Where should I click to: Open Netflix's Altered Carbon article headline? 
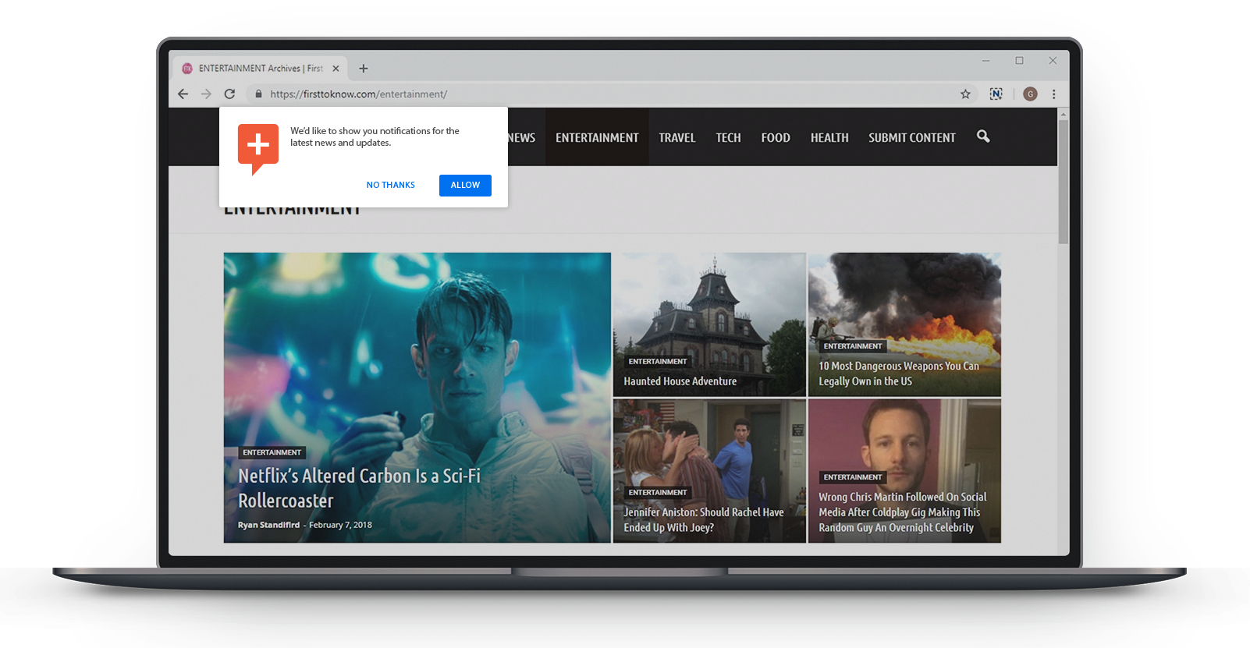[x=359, y=488]
